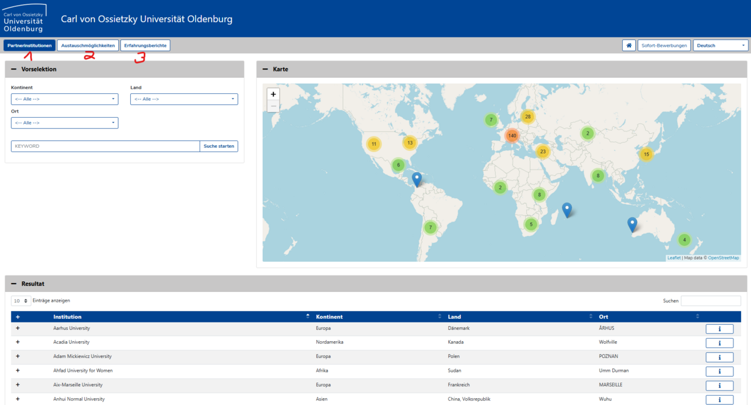Click the Suche starten button
This screenshot has height=405, width=751.
click(218, 146)
